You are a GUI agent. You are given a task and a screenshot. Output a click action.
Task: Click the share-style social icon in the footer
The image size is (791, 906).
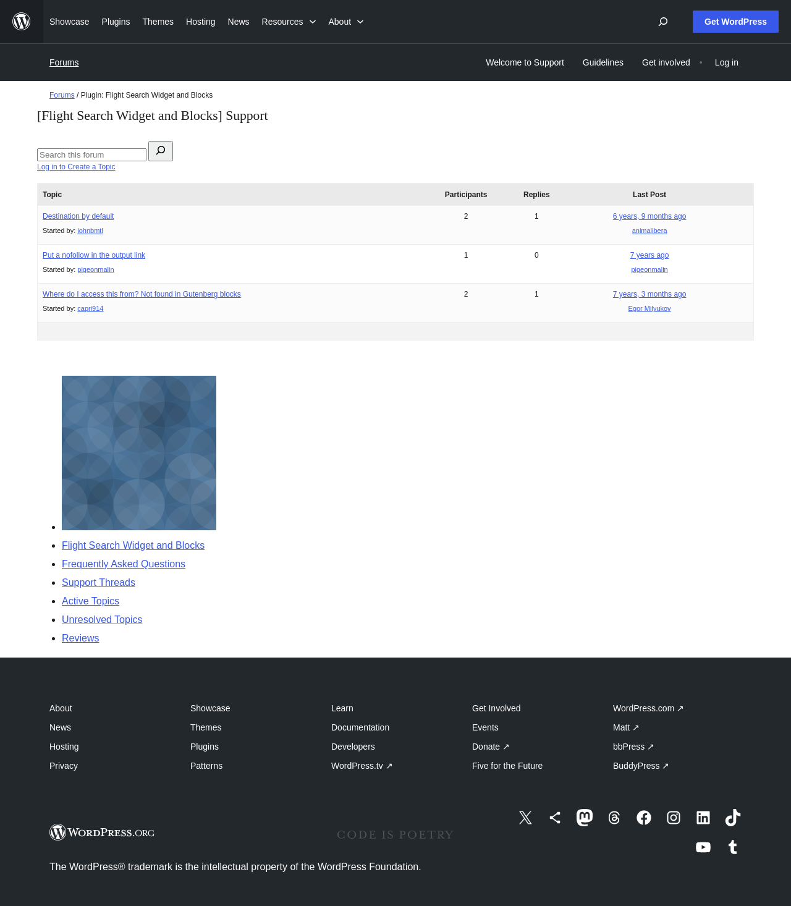[555, 818]
